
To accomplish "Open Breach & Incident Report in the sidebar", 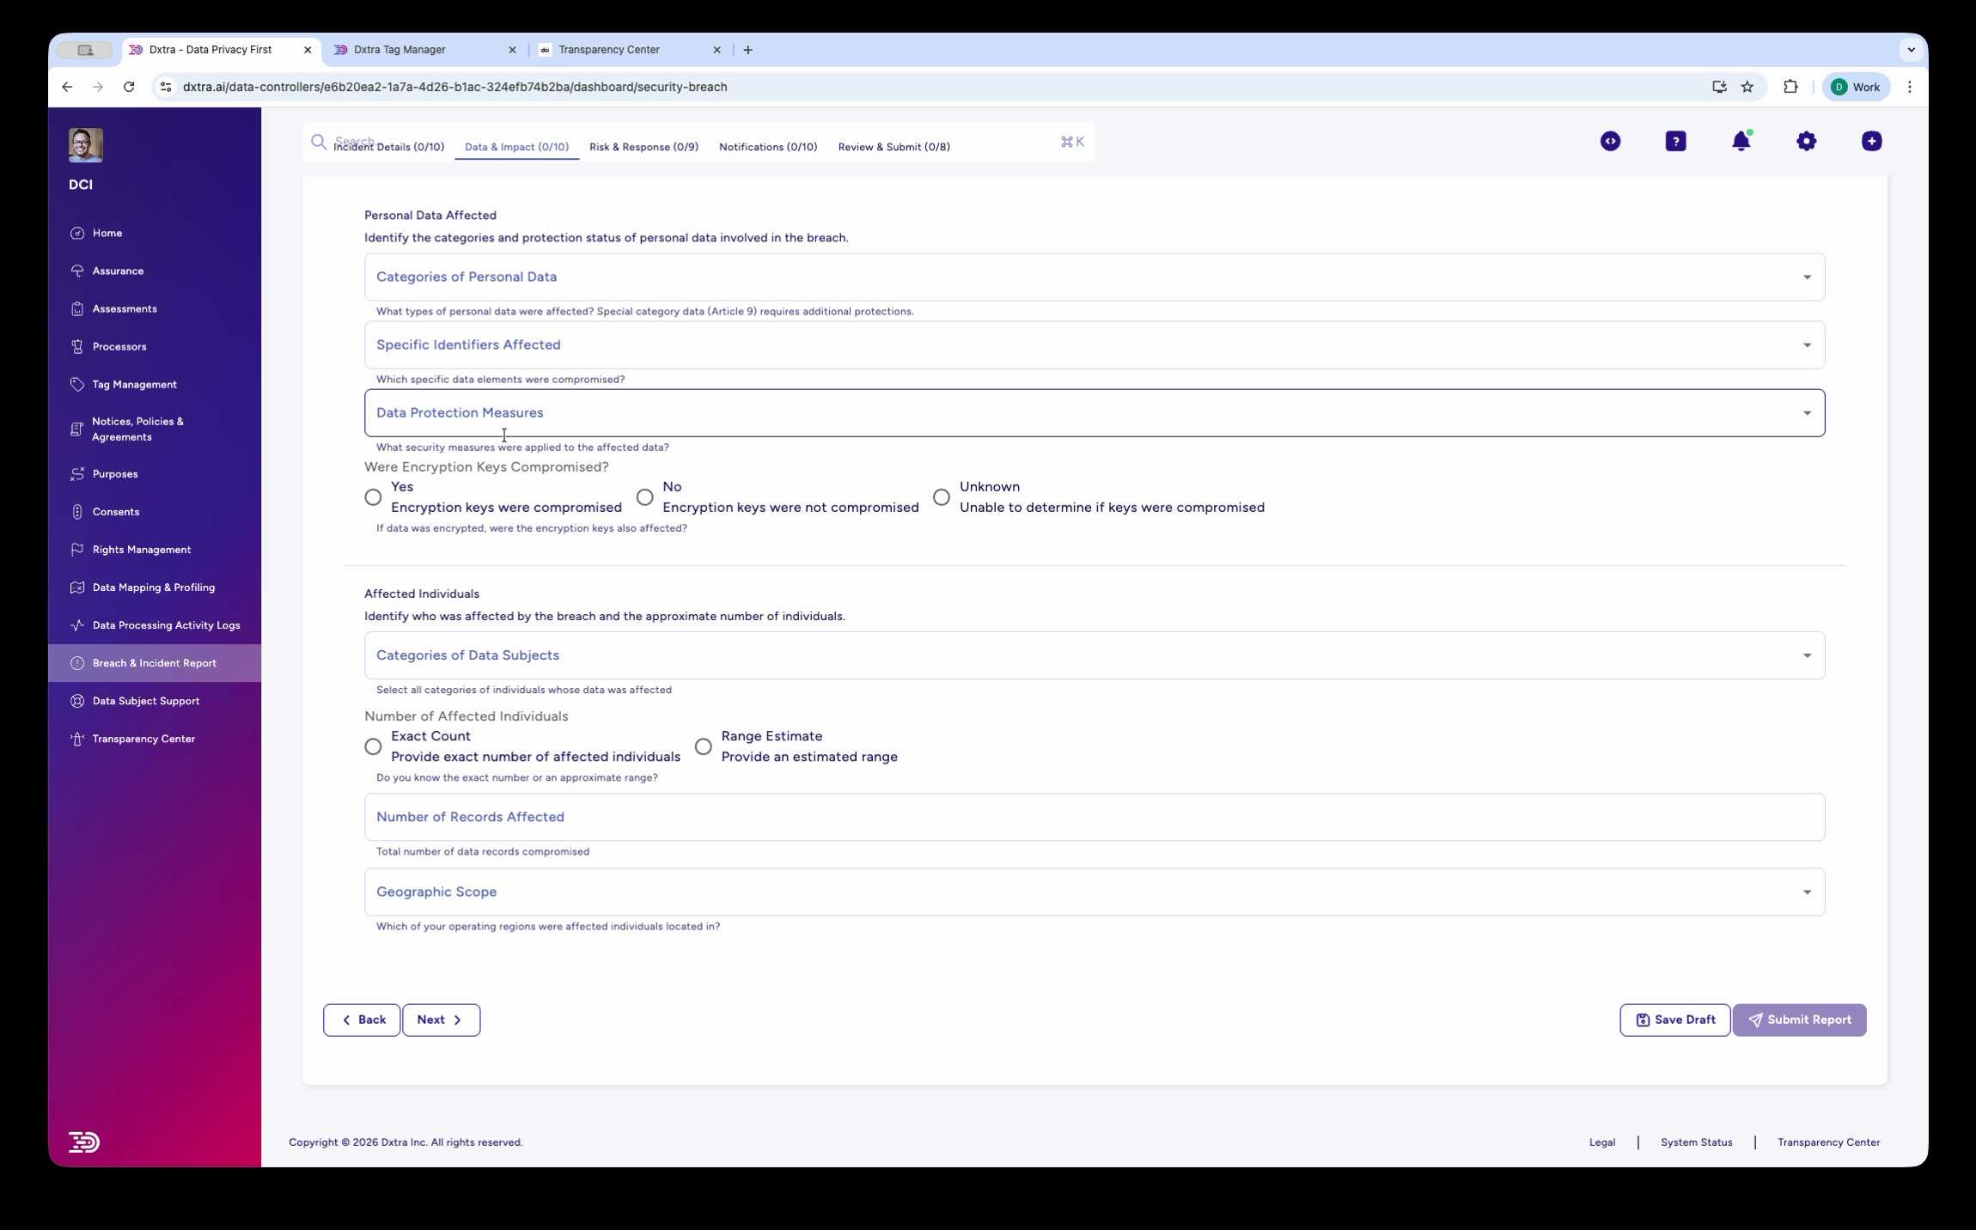I will 153,662.
